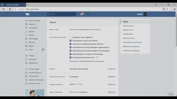Switch to Безопасность settings tab
177x99 pixels.
click(x=135, y=26)
